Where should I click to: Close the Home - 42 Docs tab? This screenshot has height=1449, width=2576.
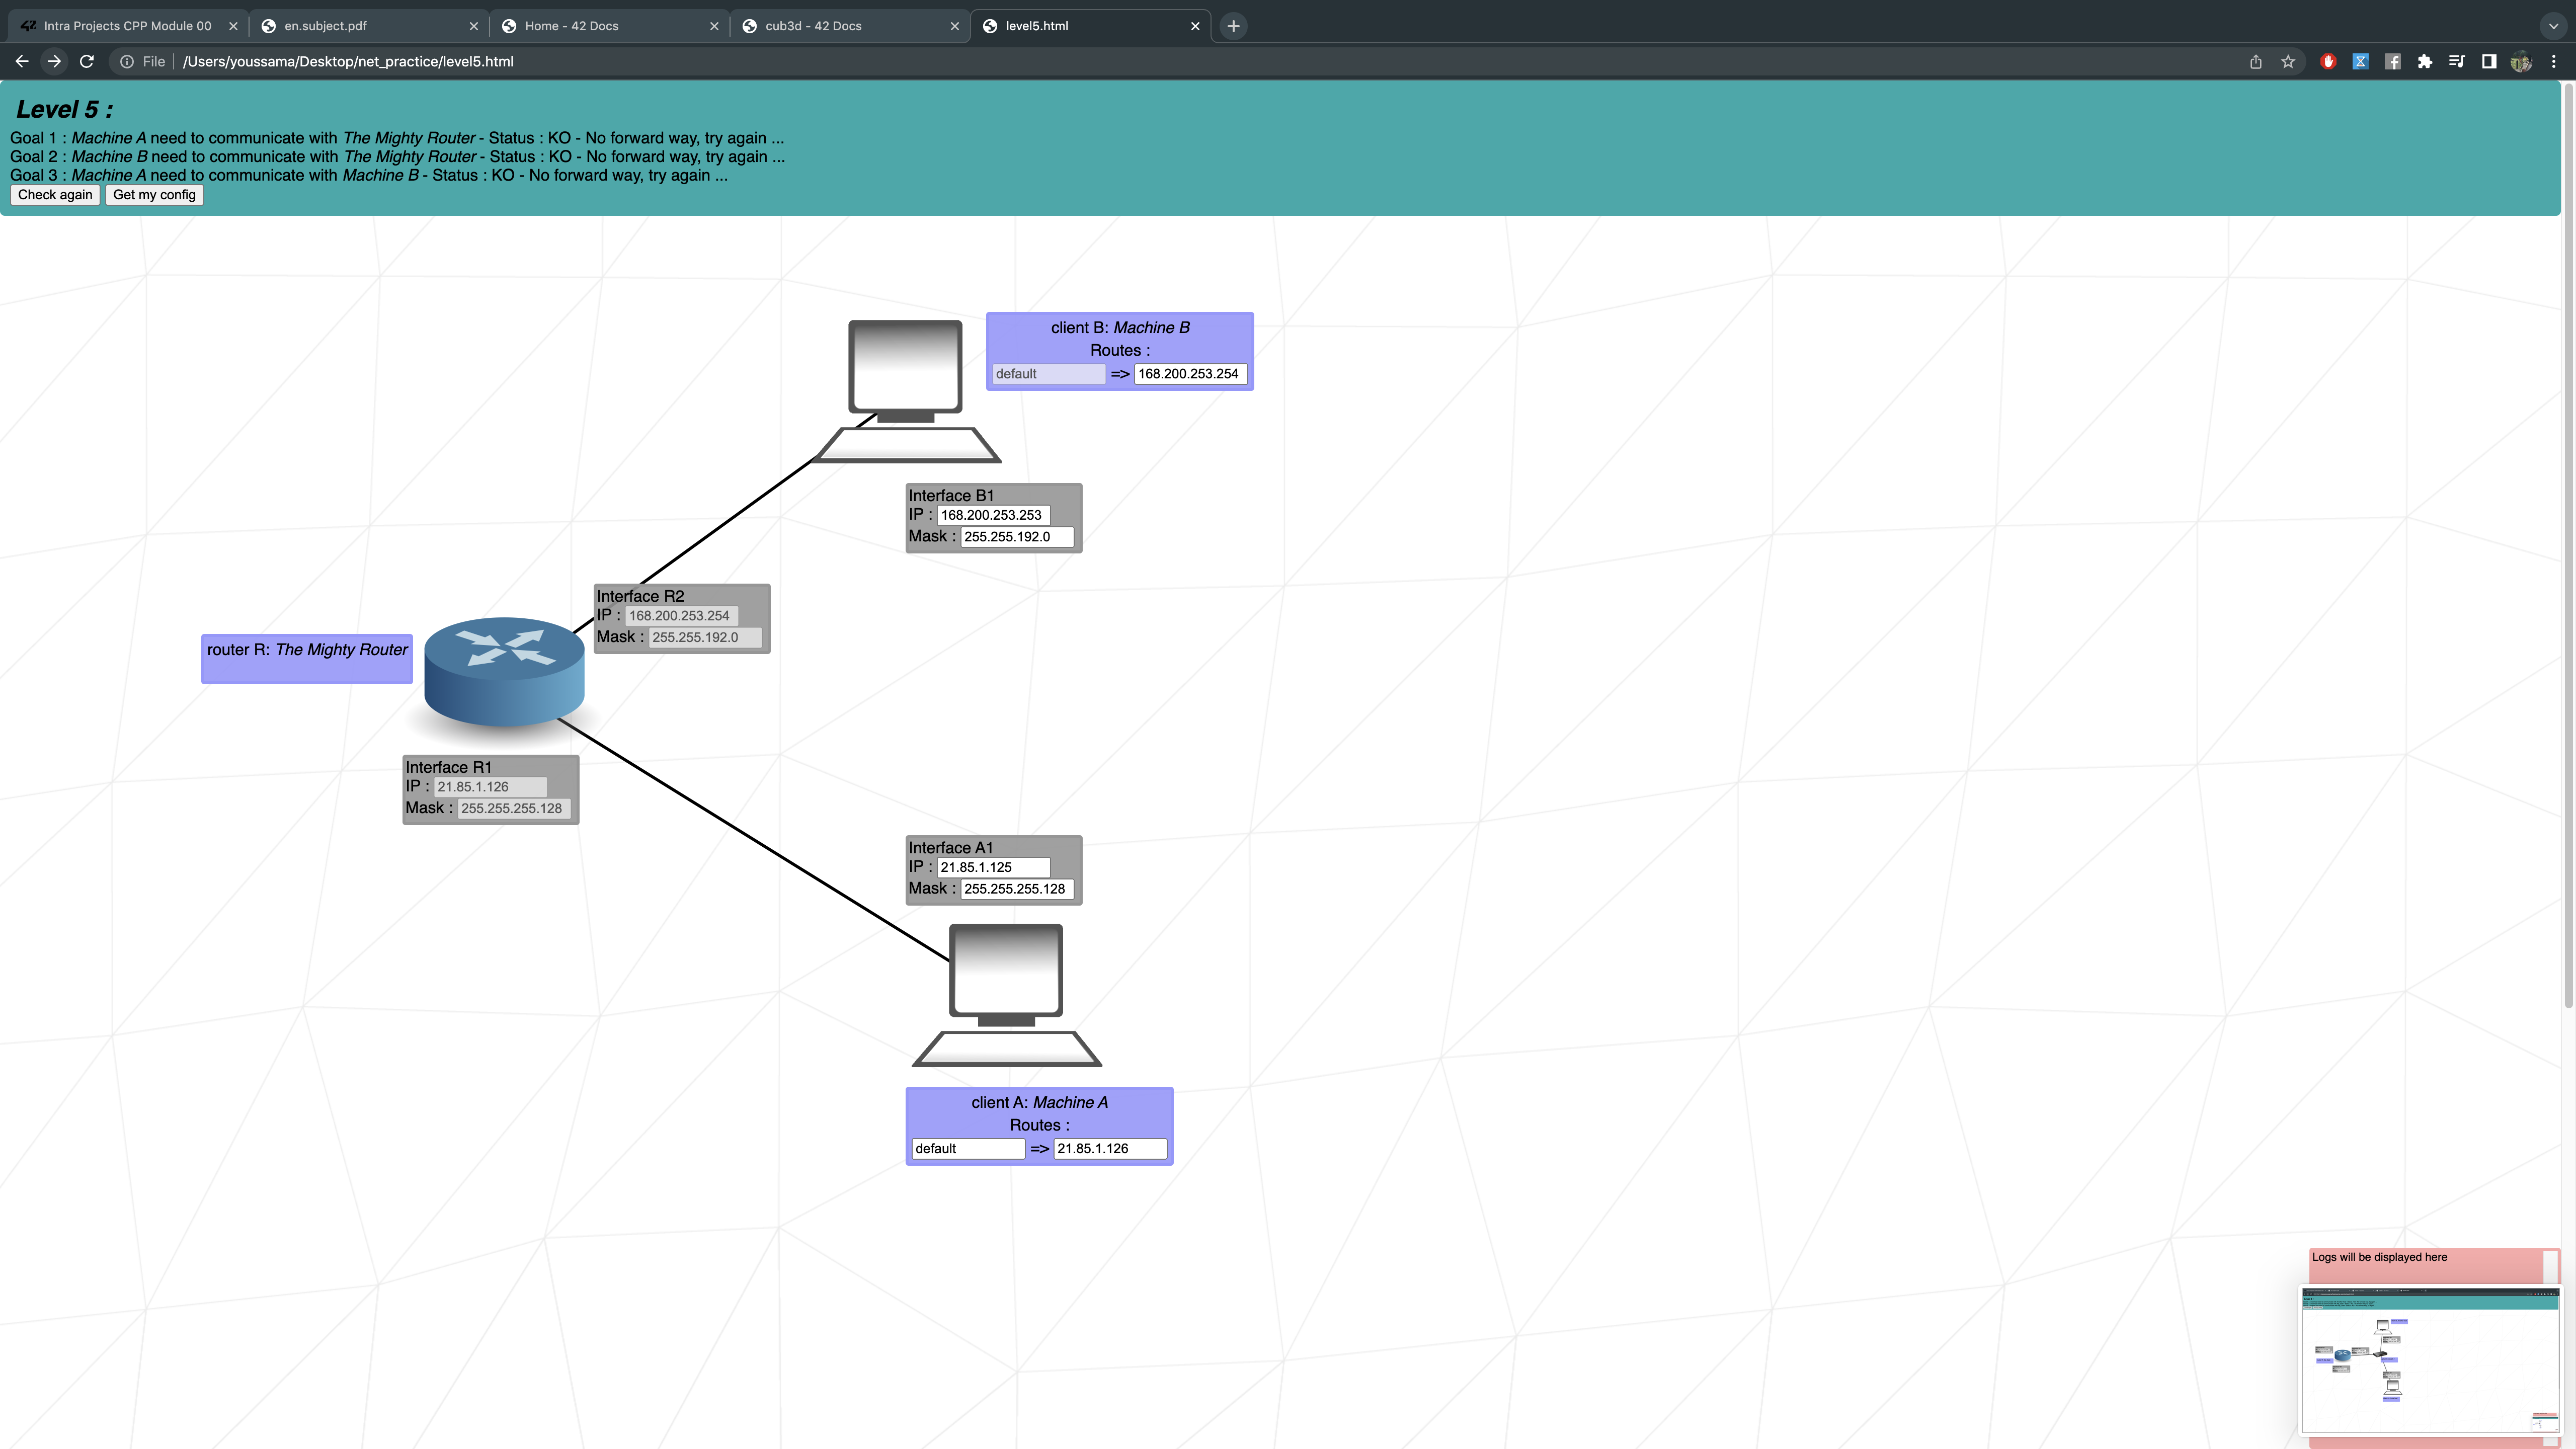714,25
